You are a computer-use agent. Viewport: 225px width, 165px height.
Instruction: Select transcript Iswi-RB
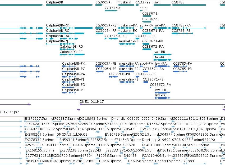click(x=159, y=52)
